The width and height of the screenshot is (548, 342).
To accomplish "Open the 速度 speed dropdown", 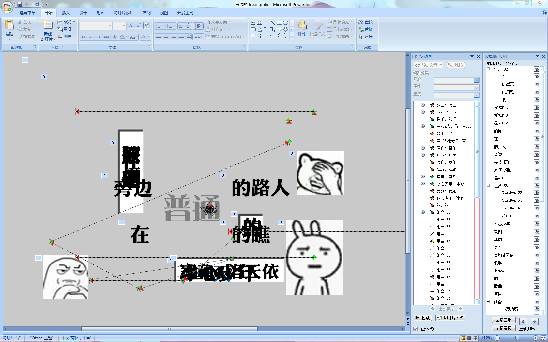I will [x=476, y=95].
